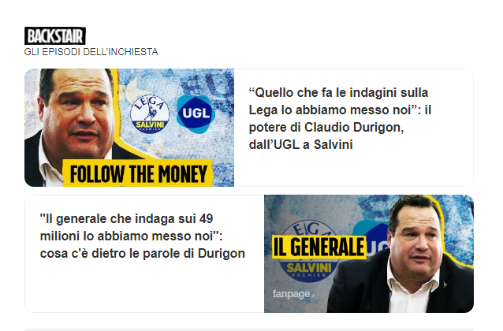
Task: Click the white shirt collar in second thumbnail
Action: [412, 290]
